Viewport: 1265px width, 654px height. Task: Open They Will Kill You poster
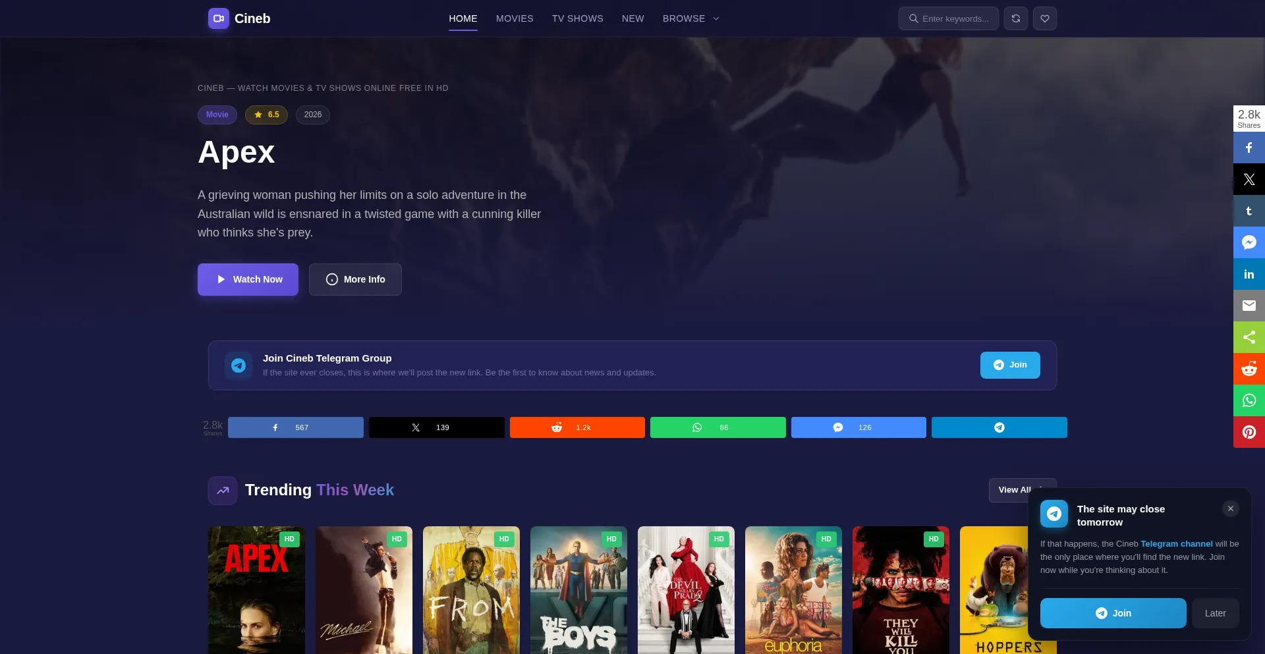click(901, 590)
